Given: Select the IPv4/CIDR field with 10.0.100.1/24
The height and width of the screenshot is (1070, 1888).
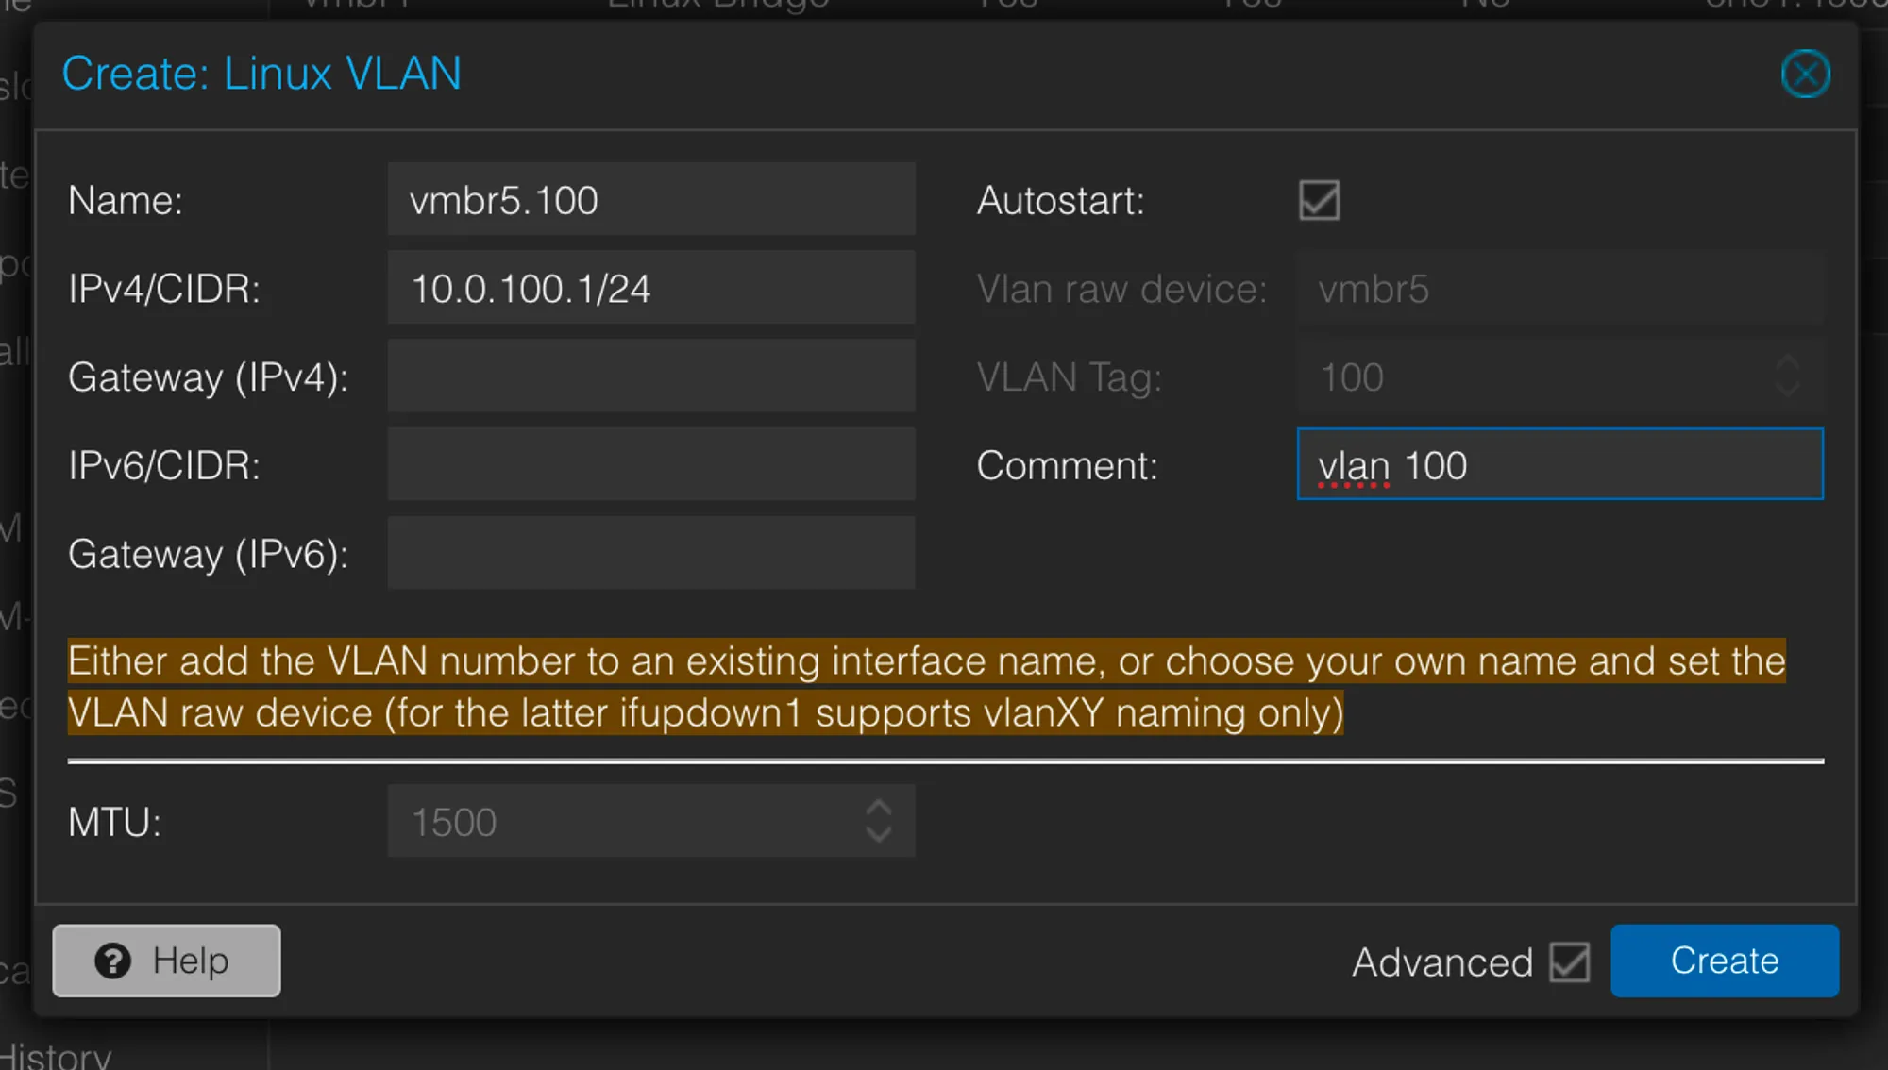Looking at the screenshot, I should pyautogui.click(x=650, y=288).
